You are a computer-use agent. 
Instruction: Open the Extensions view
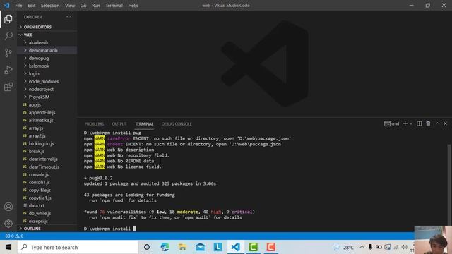click(8, 87)
